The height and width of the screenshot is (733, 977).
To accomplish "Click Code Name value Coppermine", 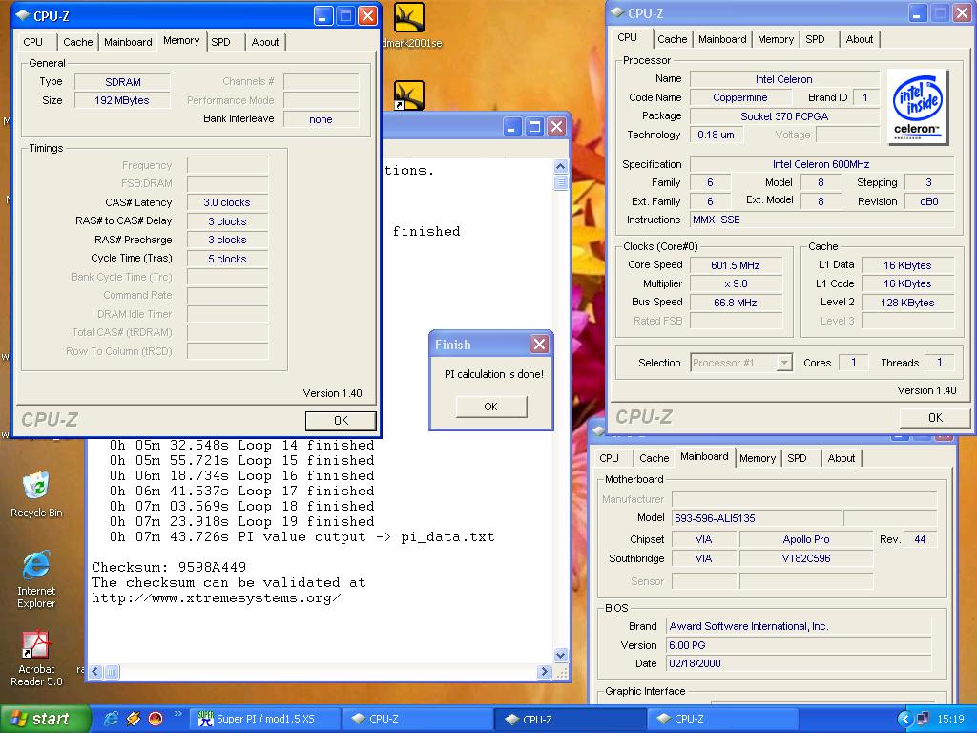I will (x=739, y=98).
